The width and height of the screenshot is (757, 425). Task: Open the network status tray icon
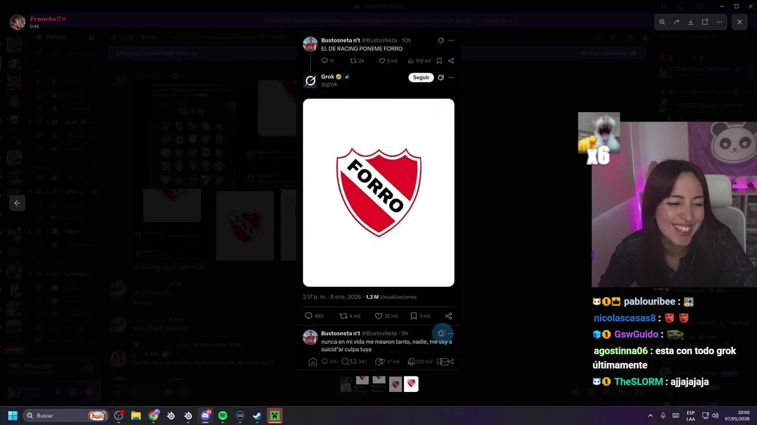pyautogui.click(x=706, y=416)
